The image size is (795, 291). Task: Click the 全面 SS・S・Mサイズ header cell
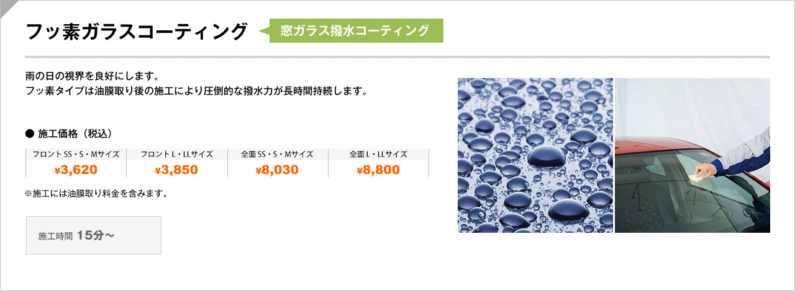[278, 154]
